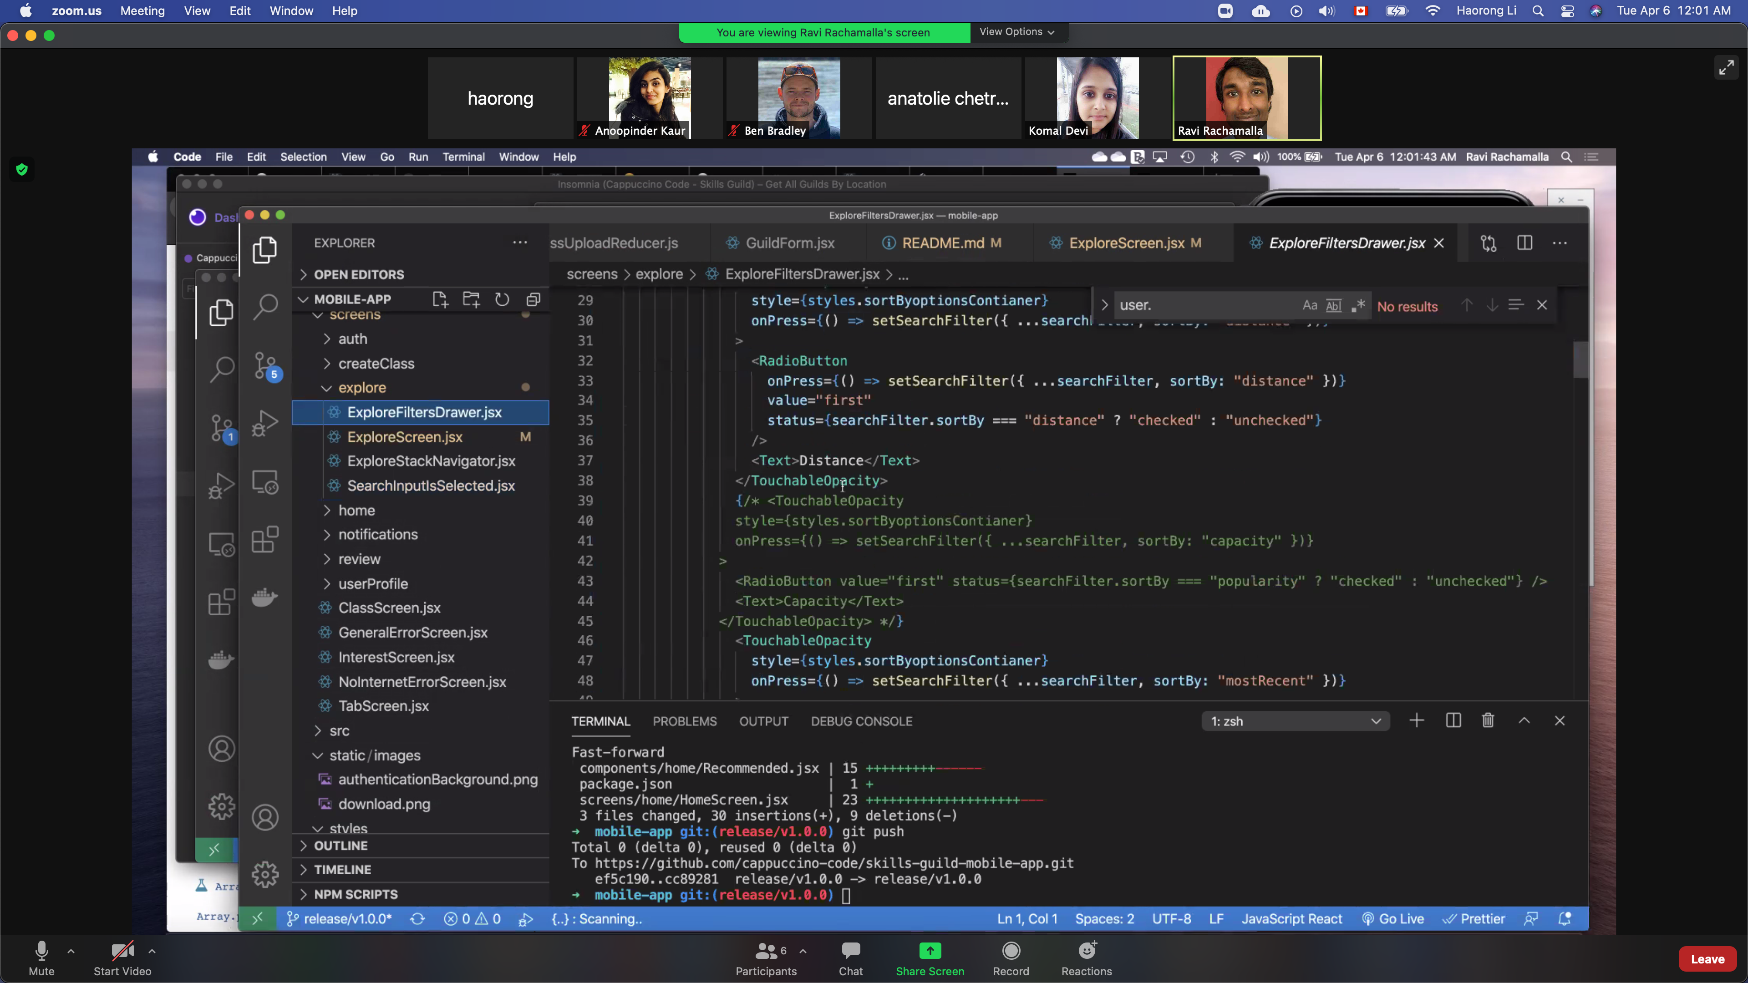Open the Terminal menu in Code menu bar
This screenshot has height=983, width=1748.
tap(463, 157)
